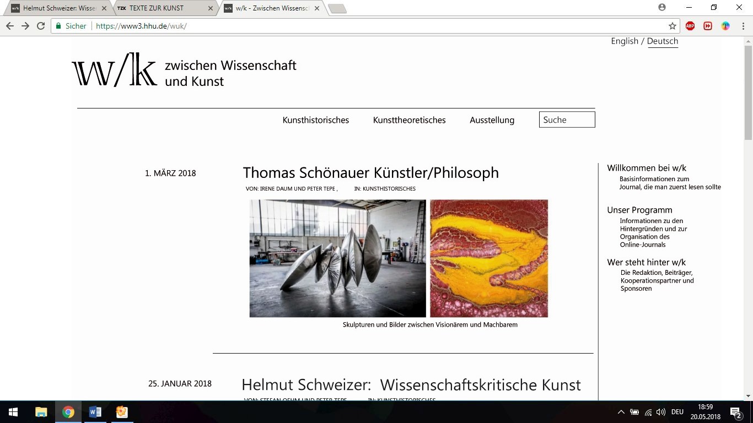Screen dimensions: 753x423
Task: Show hidden tray icons chevron
Action: 621,412
